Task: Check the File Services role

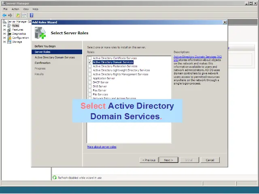Action: (x=90, y=94)
